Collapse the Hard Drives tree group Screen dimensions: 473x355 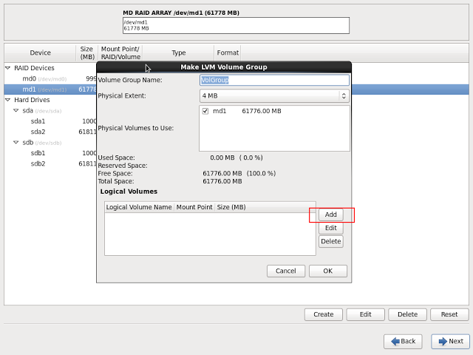(x=8, y=100)
